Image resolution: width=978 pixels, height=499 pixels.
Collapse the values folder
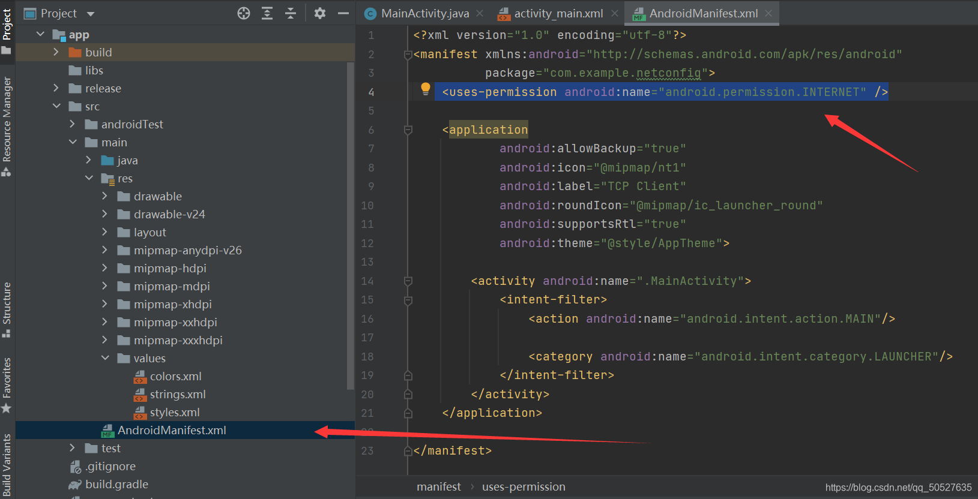pyautogui.click(x=105, y=358)
